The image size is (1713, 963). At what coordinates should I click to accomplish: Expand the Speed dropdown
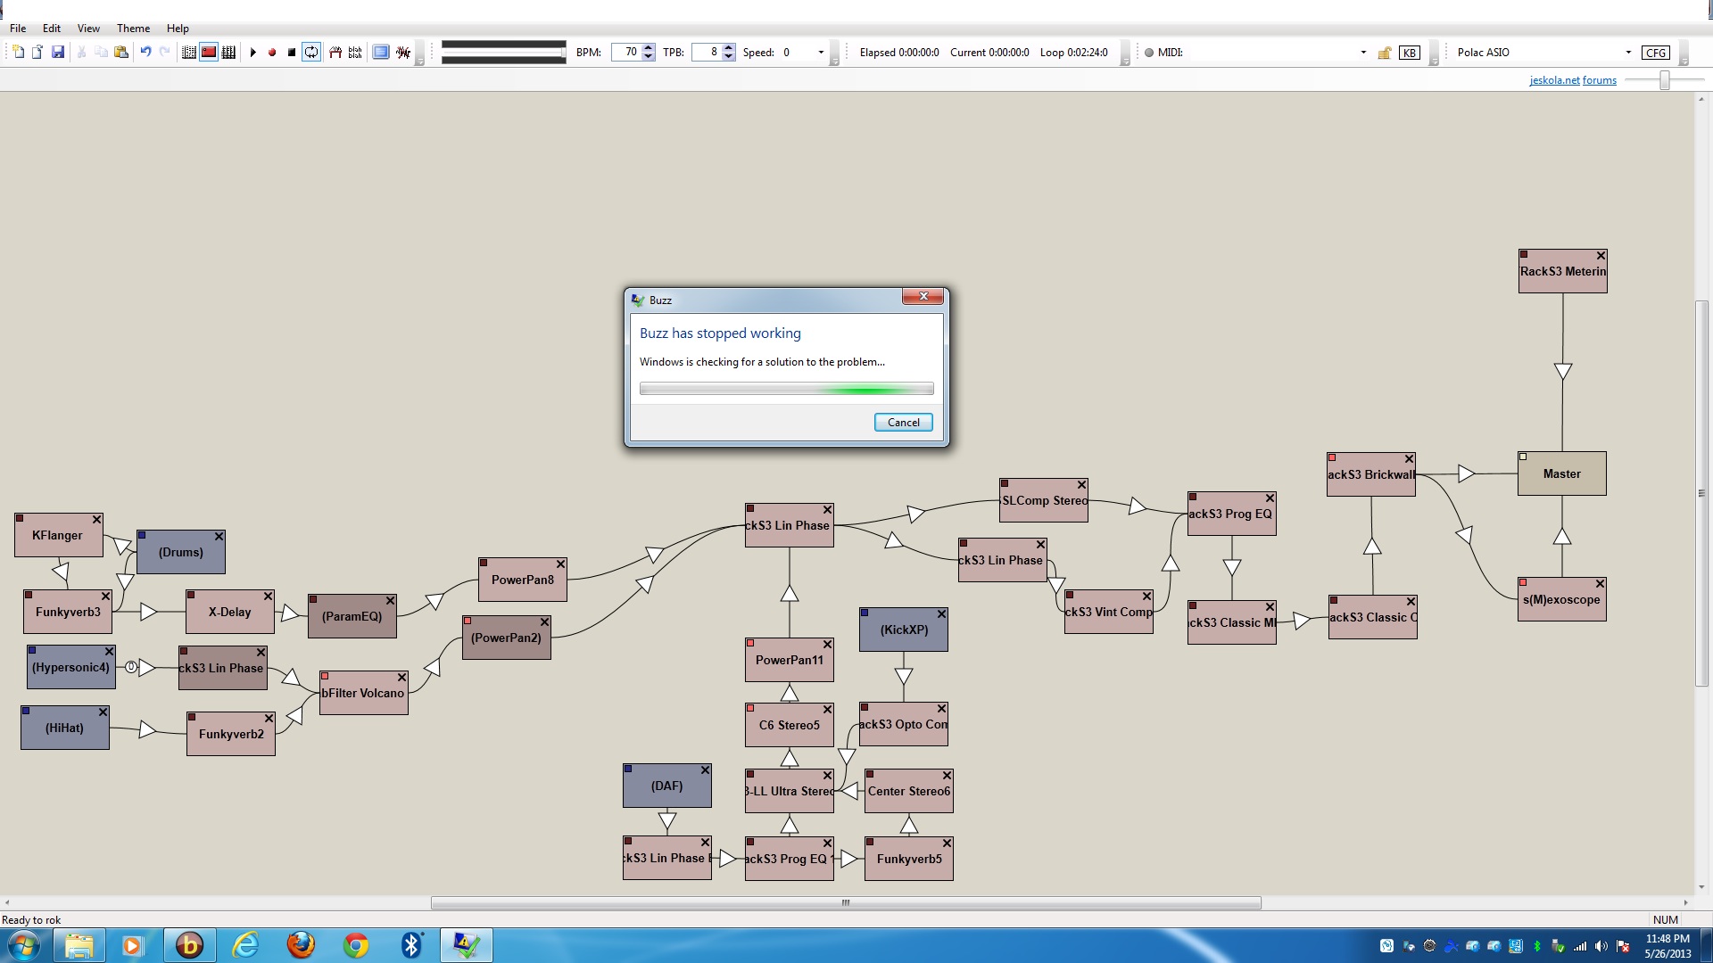click(821, 53)
